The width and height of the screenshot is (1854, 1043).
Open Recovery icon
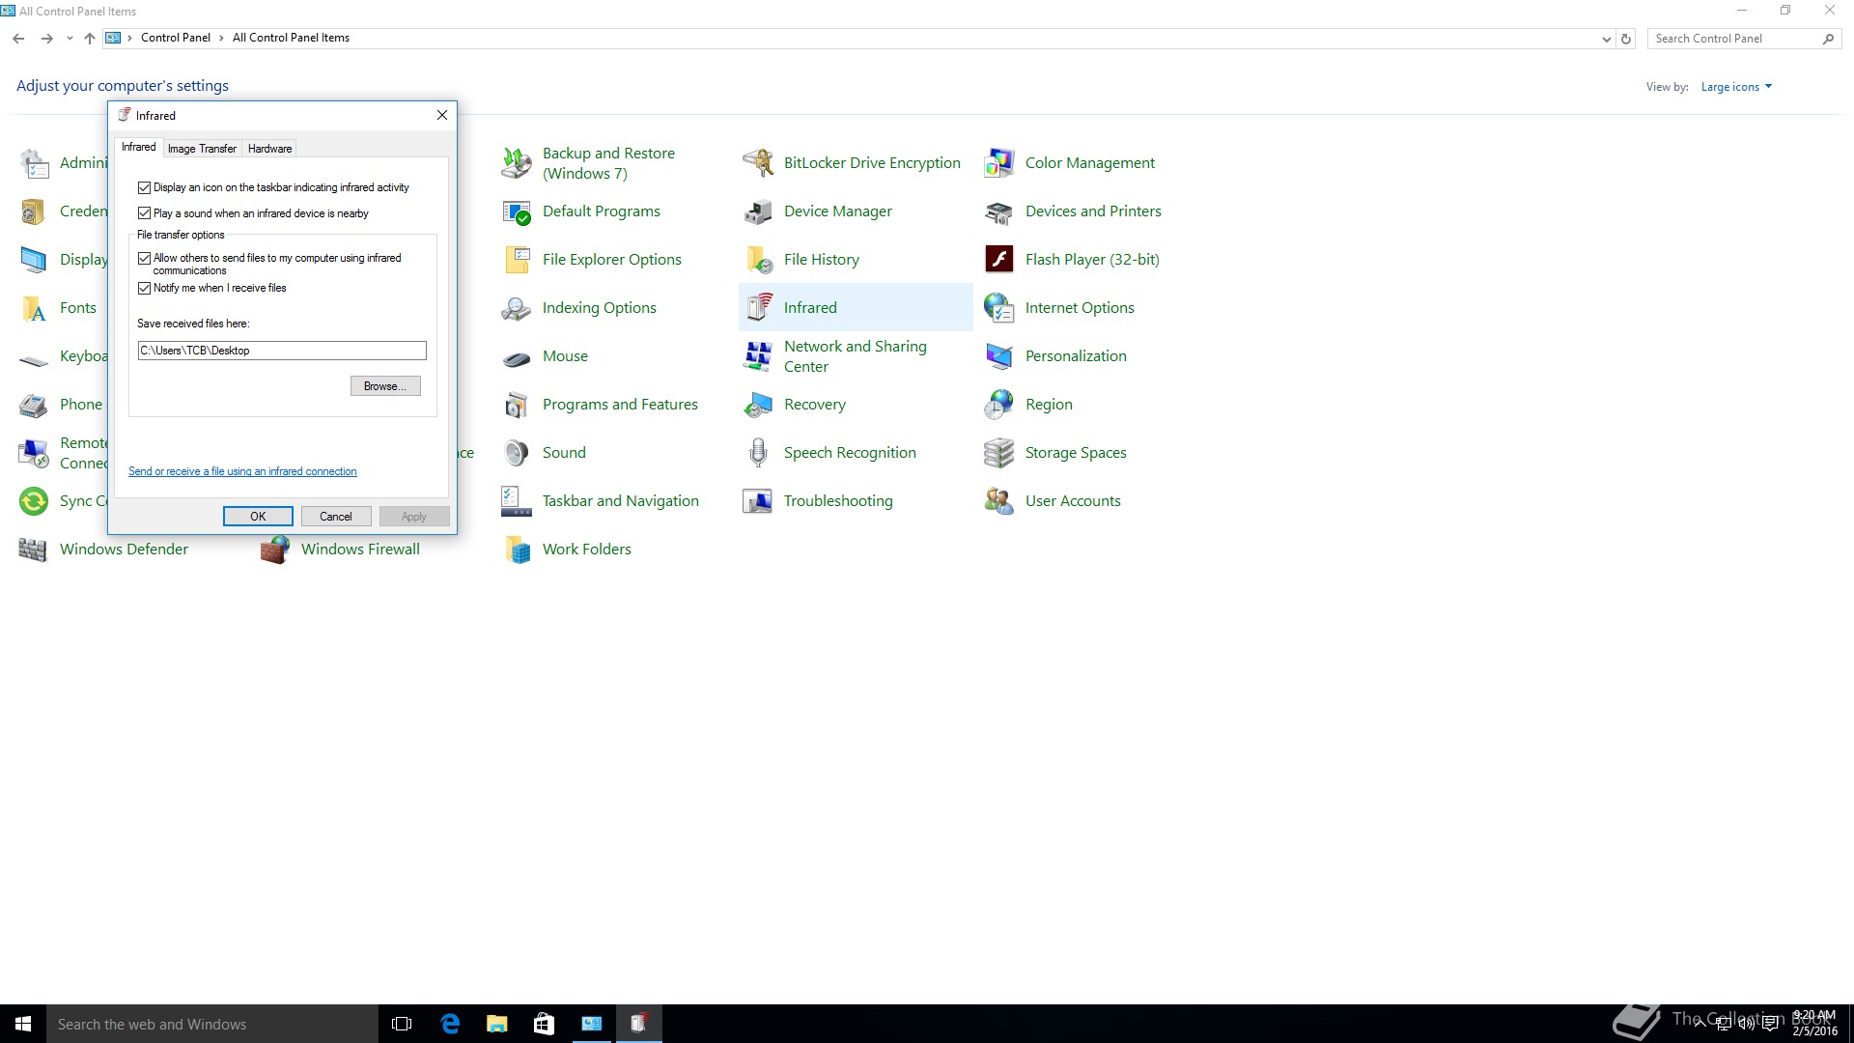tap(758, 405)
